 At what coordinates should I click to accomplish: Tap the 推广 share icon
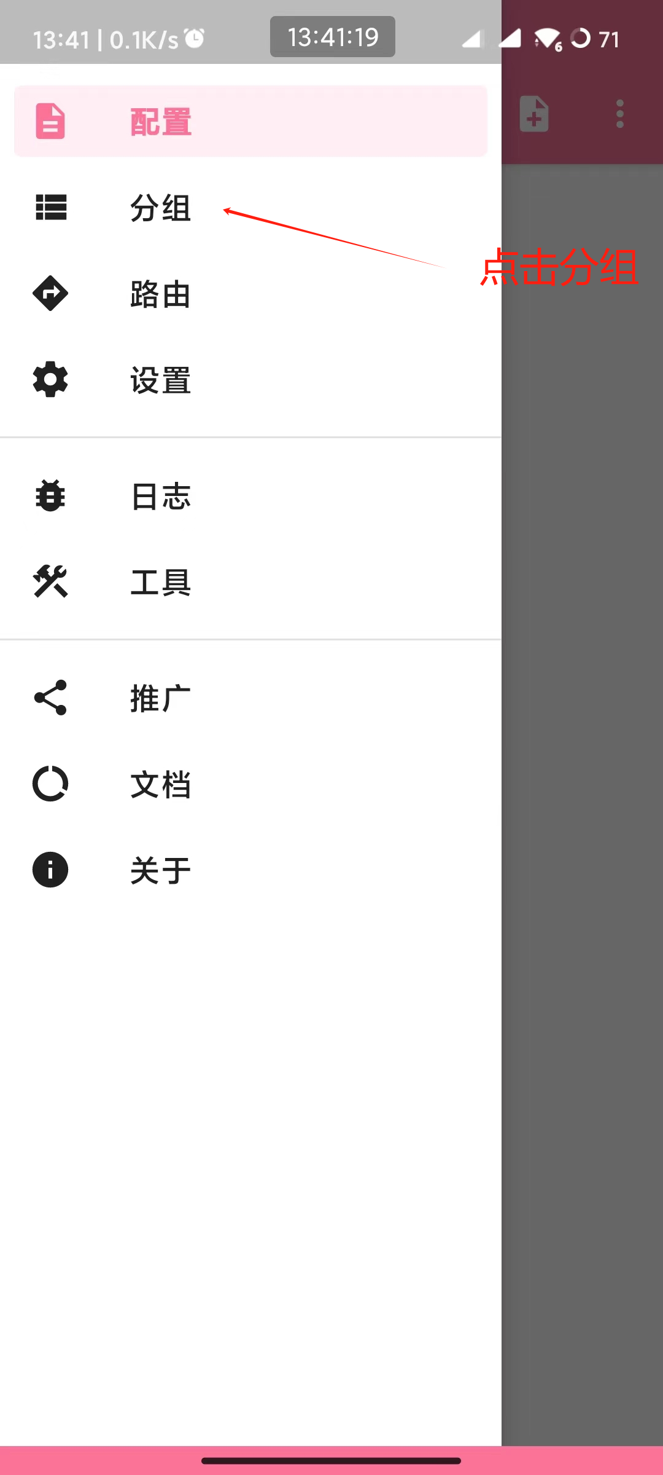pos(50,698)
